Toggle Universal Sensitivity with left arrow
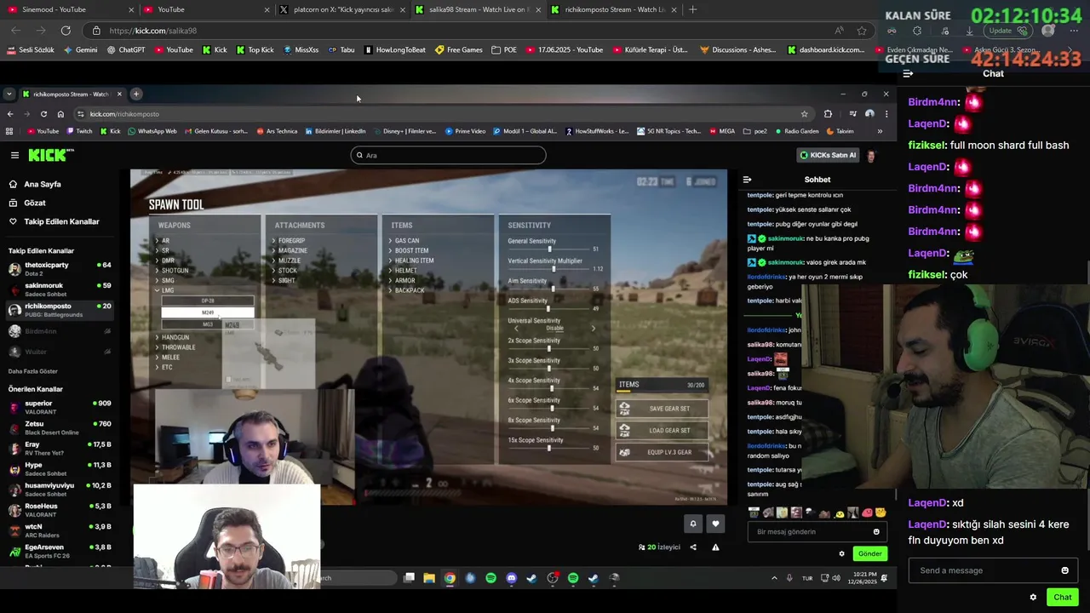 click(516, 329)
